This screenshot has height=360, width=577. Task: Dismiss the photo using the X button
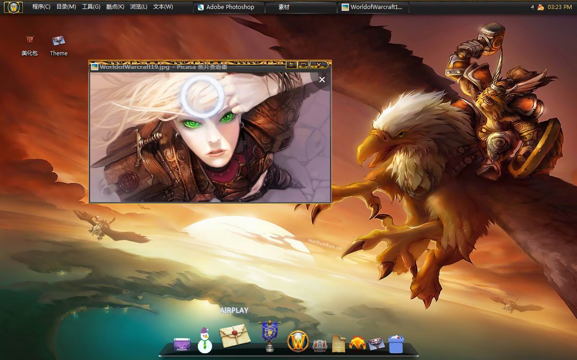[322, 80]
